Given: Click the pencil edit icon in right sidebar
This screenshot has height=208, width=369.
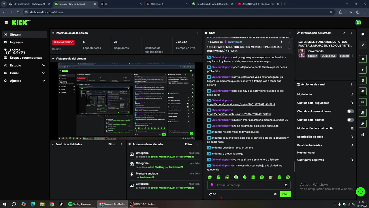Looking at the screenshot, I should pos(363,45).
